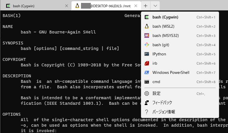Click the 'Bash is intended to be a conformant' line
Image resolution: width=228 pixels, height=133 pixels.
point(81,98)
